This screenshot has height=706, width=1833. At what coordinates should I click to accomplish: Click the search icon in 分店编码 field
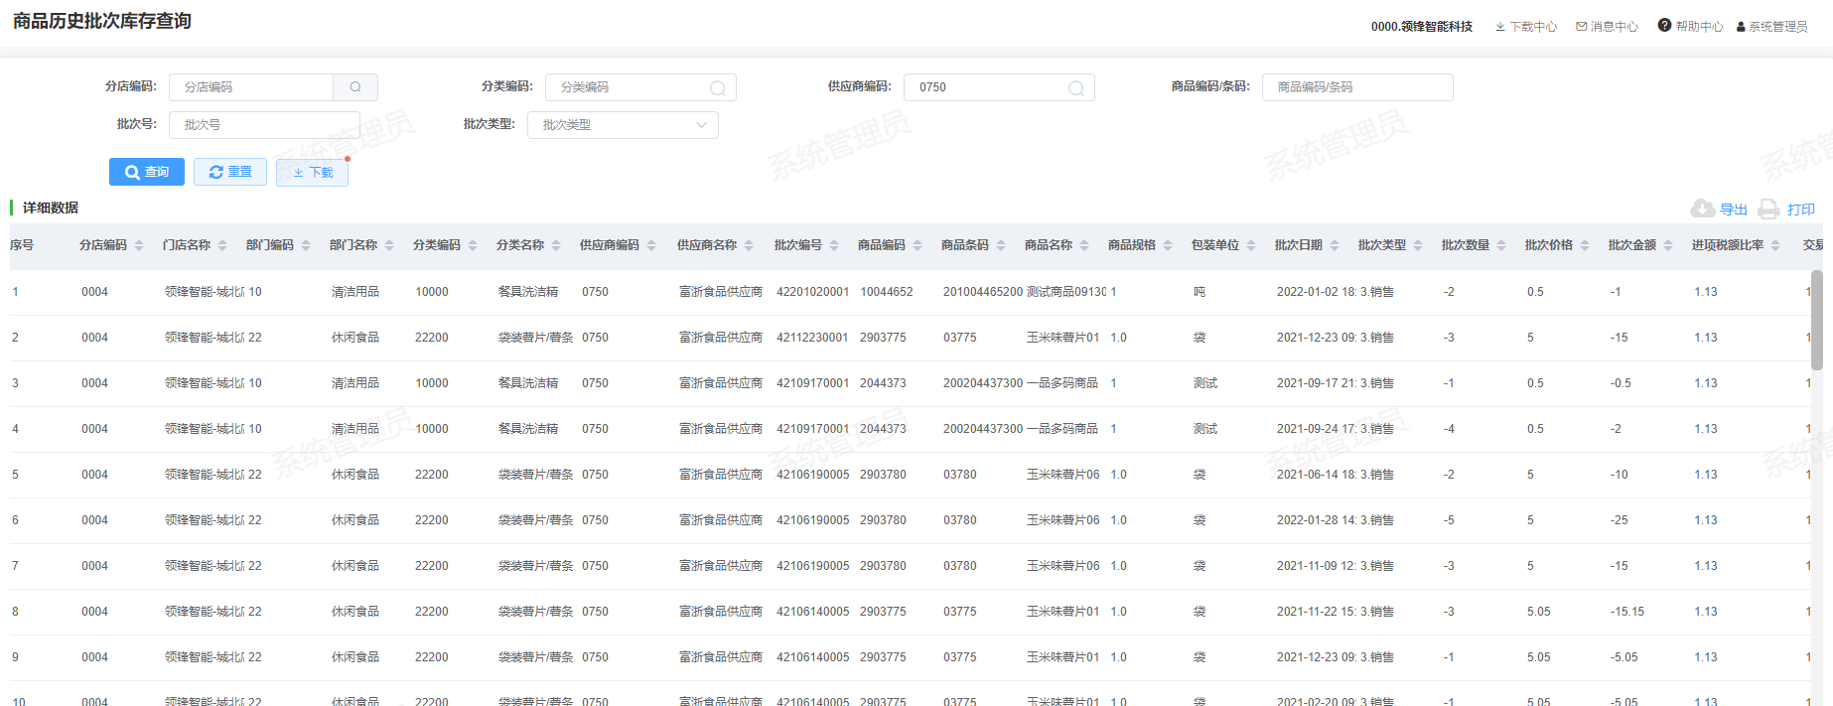tap(354, 87)
